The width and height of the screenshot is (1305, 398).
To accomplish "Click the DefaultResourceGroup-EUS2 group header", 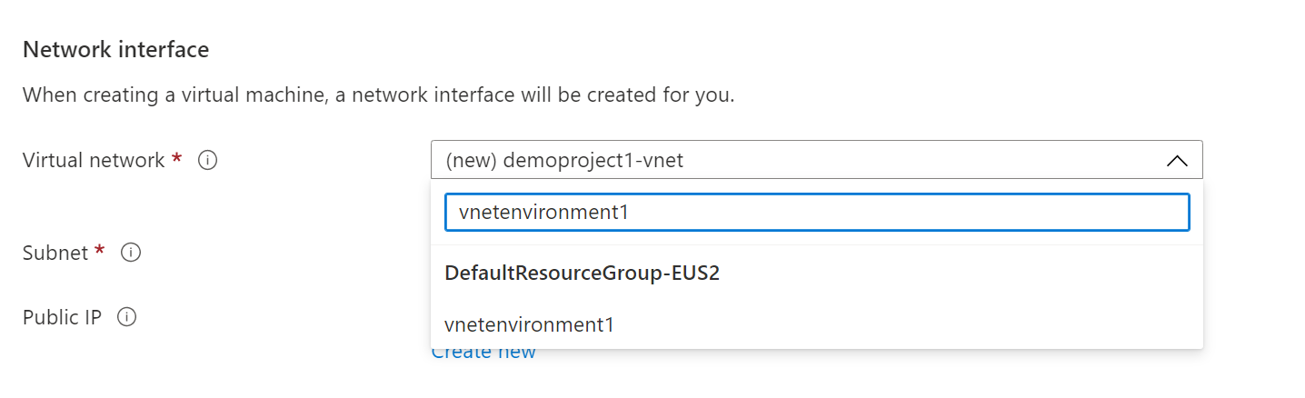I will [582, 274].
